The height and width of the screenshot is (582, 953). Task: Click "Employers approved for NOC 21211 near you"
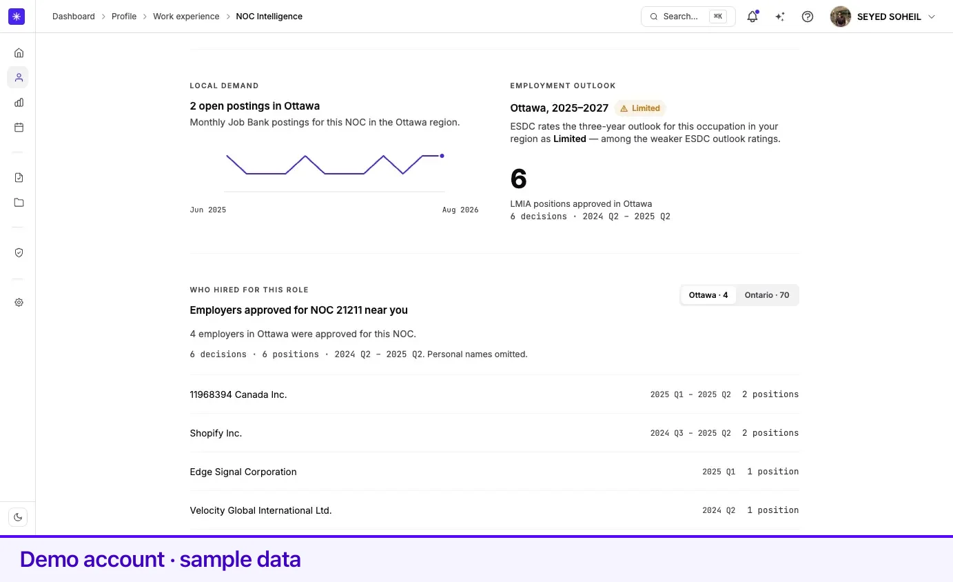(x=299, y=310)
